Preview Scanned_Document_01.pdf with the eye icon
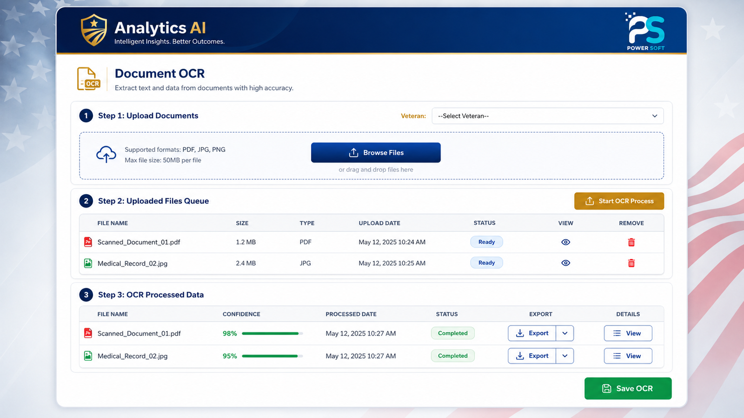This screenshot has height=418, width=744. (565, 242)
